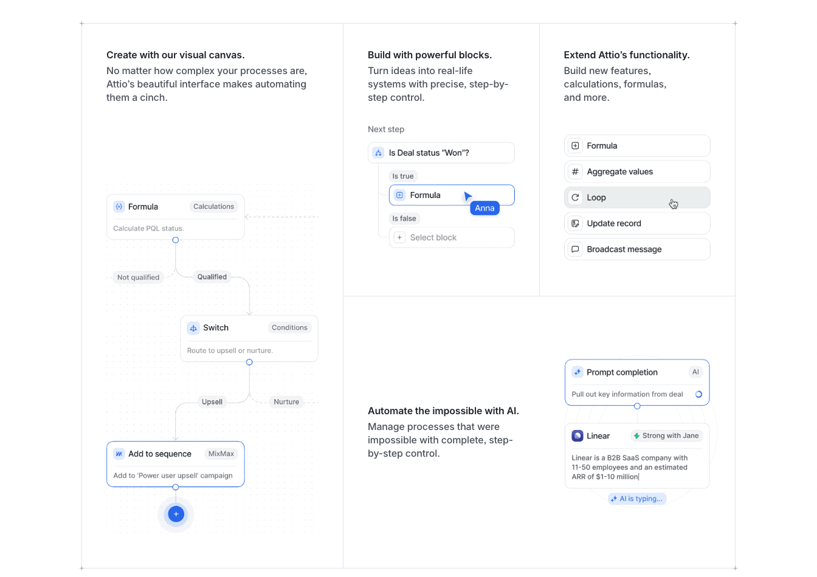Click the blue plus button below Add to sequence

pyautogui.click(x=176, y=514)
